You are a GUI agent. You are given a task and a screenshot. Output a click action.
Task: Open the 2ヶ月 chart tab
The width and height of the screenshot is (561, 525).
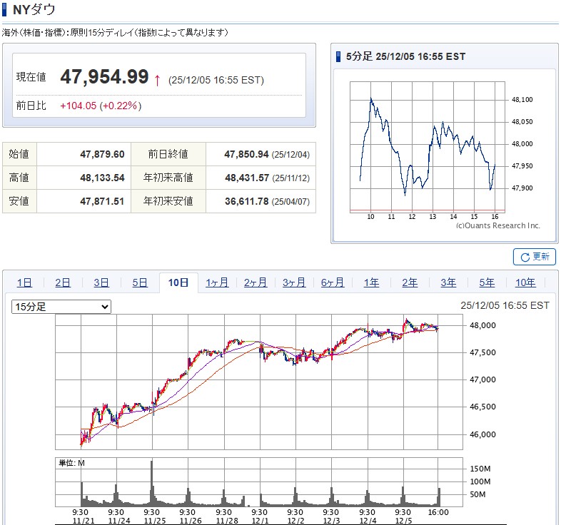(x=256, y=282)
